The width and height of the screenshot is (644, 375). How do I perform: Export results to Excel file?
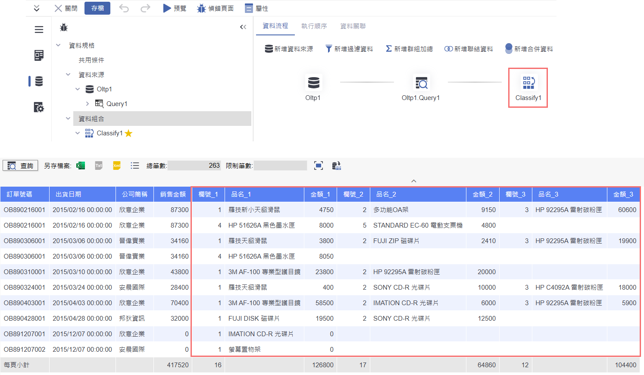coord(81,166)
